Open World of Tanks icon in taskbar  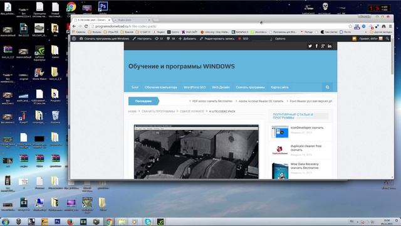pos(18,222)
